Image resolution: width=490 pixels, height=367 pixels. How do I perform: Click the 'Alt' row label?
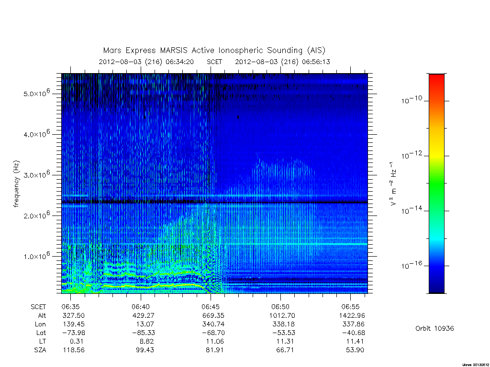pos(42,315)
